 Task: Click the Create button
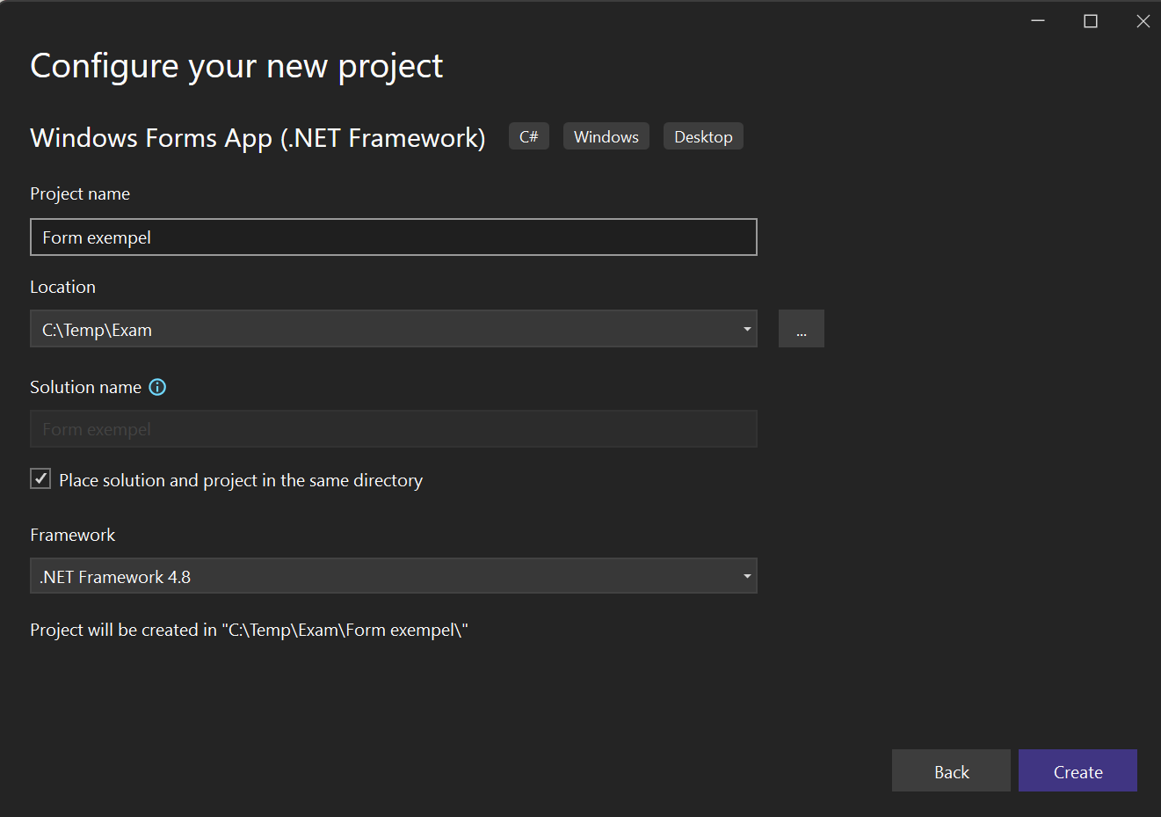pos(1078,770)
